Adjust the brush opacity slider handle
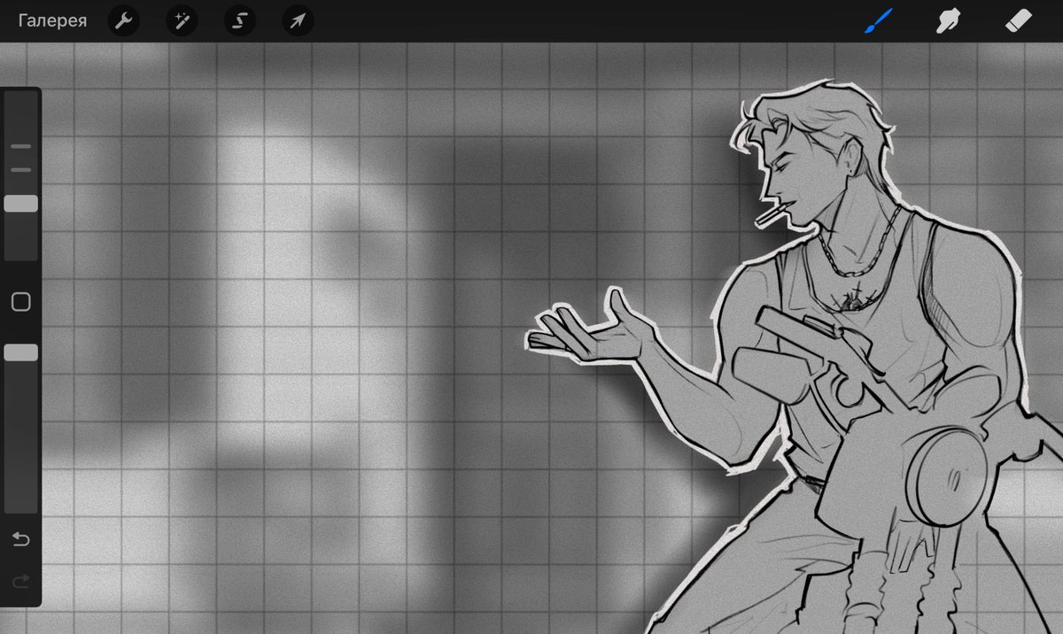Screen dimensions: 1063x634 pyautogui.click(x=21, y=352)
